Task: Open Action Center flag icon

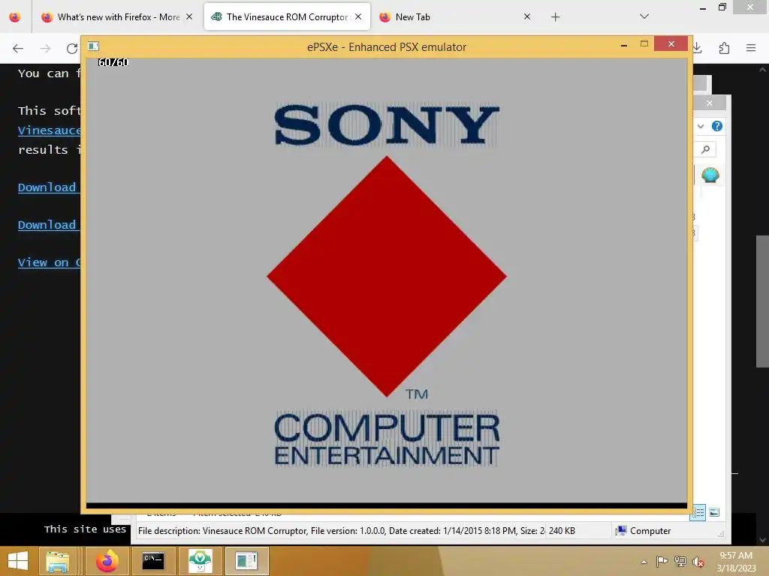Action: 662,561
